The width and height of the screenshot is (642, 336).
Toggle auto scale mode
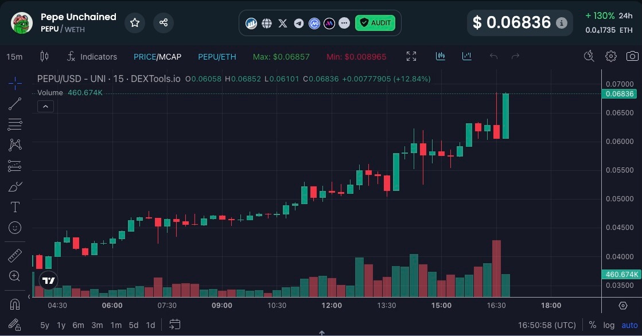click(x=630, y=325)
